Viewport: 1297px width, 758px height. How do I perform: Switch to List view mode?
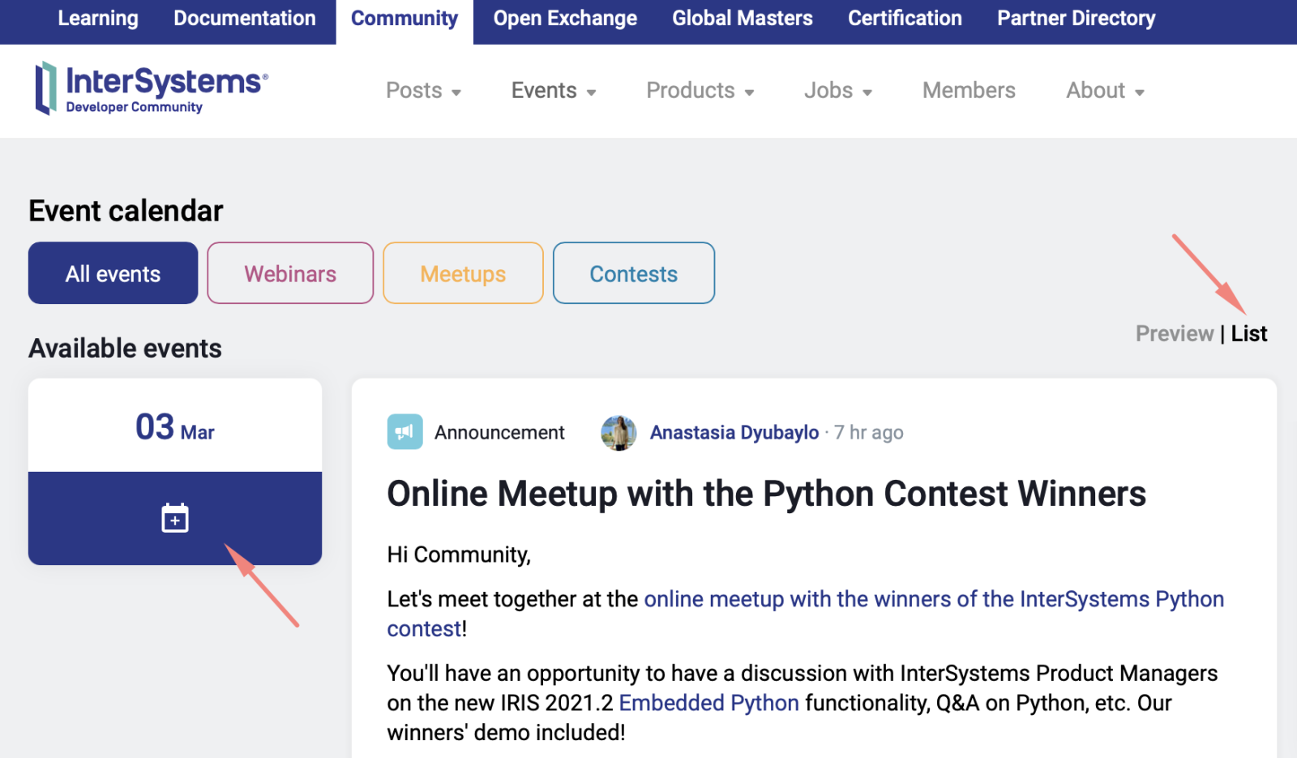(1248, 333)
